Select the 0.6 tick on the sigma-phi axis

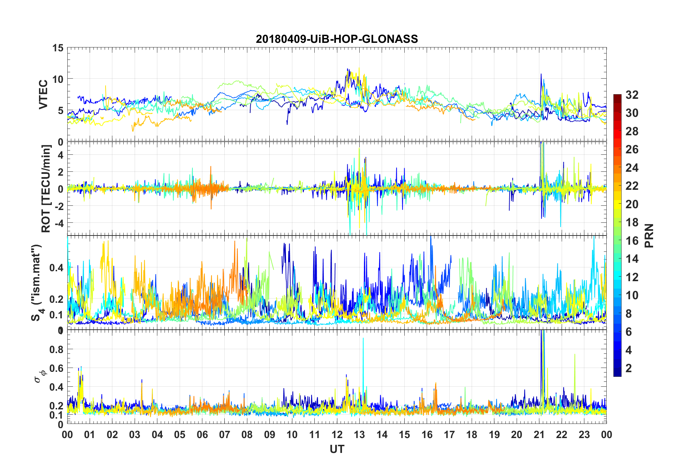pyautogui.click(x=56, y=368)
